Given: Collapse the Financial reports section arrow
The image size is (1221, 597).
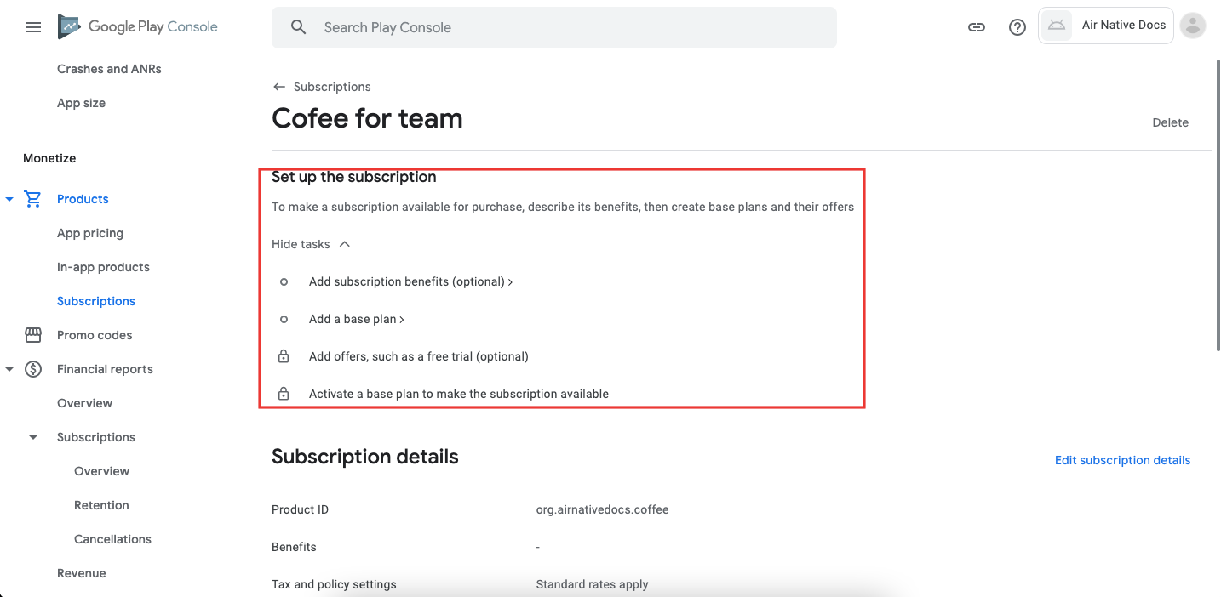Looking at the screenshot, I should click(x=9, y=369).
